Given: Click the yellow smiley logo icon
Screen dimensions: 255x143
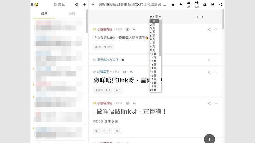Looking at the screenshot, I should 36,5.
